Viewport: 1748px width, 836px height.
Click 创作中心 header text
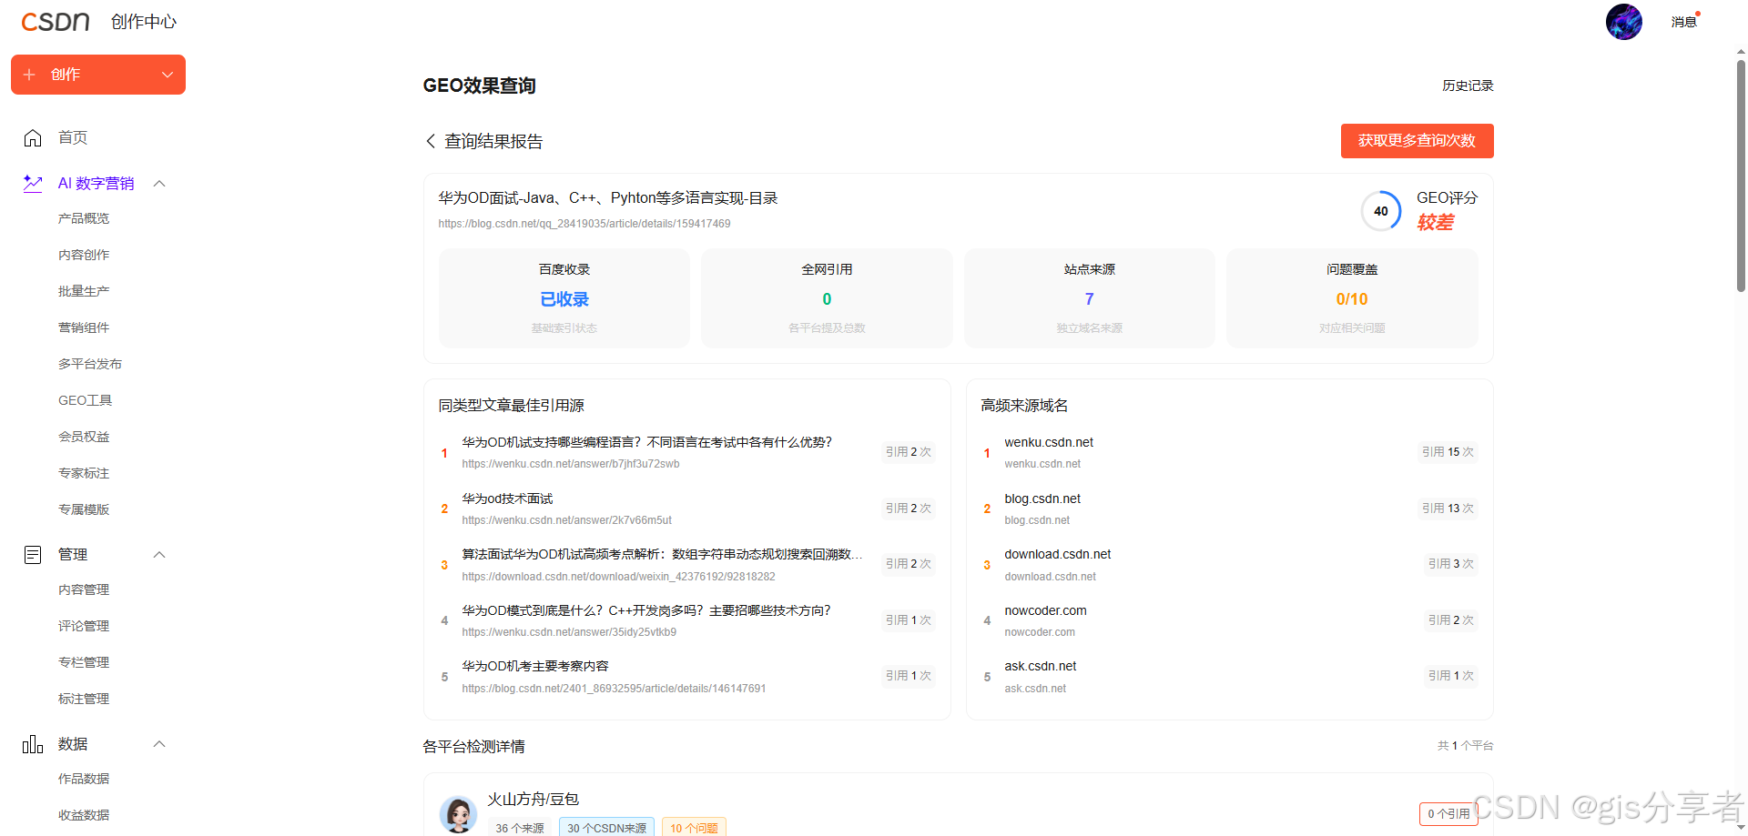[x=144, y=22]
